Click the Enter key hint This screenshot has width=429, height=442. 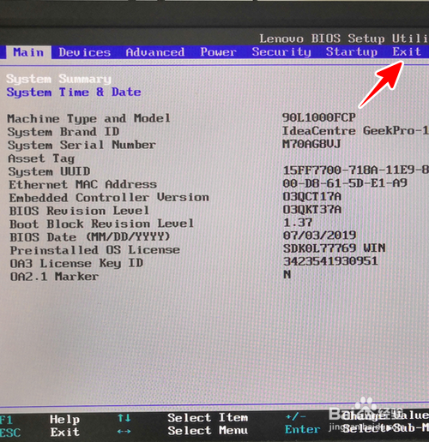coord(302,429)
